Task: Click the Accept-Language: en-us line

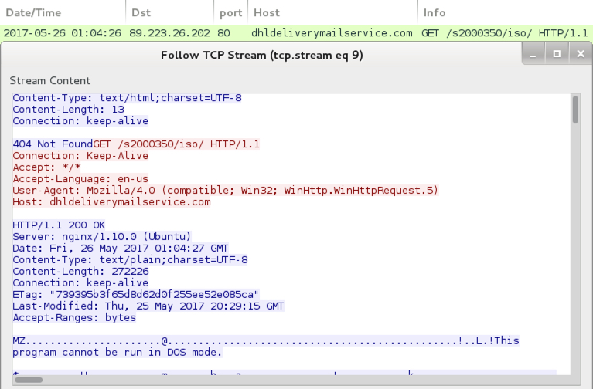Action: (x=80, y=179)
